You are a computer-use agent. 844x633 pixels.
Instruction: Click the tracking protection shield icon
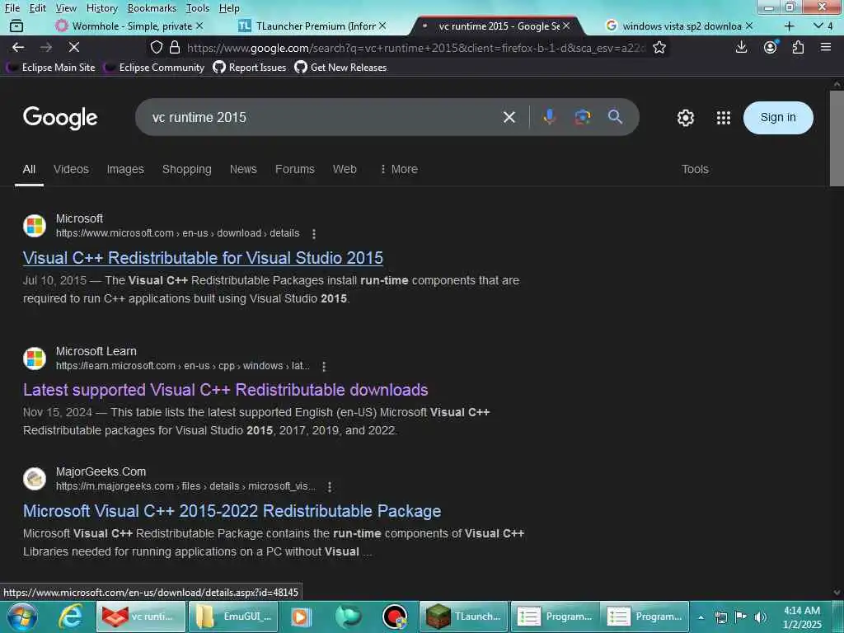(x=156, y=47)
